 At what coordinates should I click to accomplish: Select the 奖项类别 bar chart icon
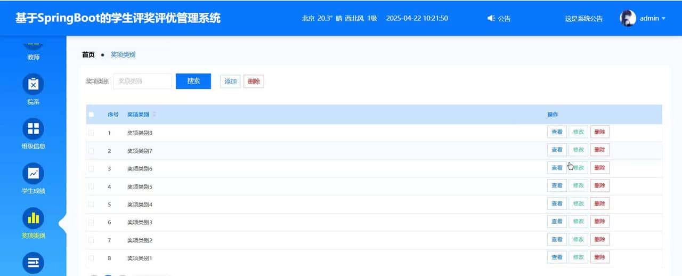click(33, 218)
